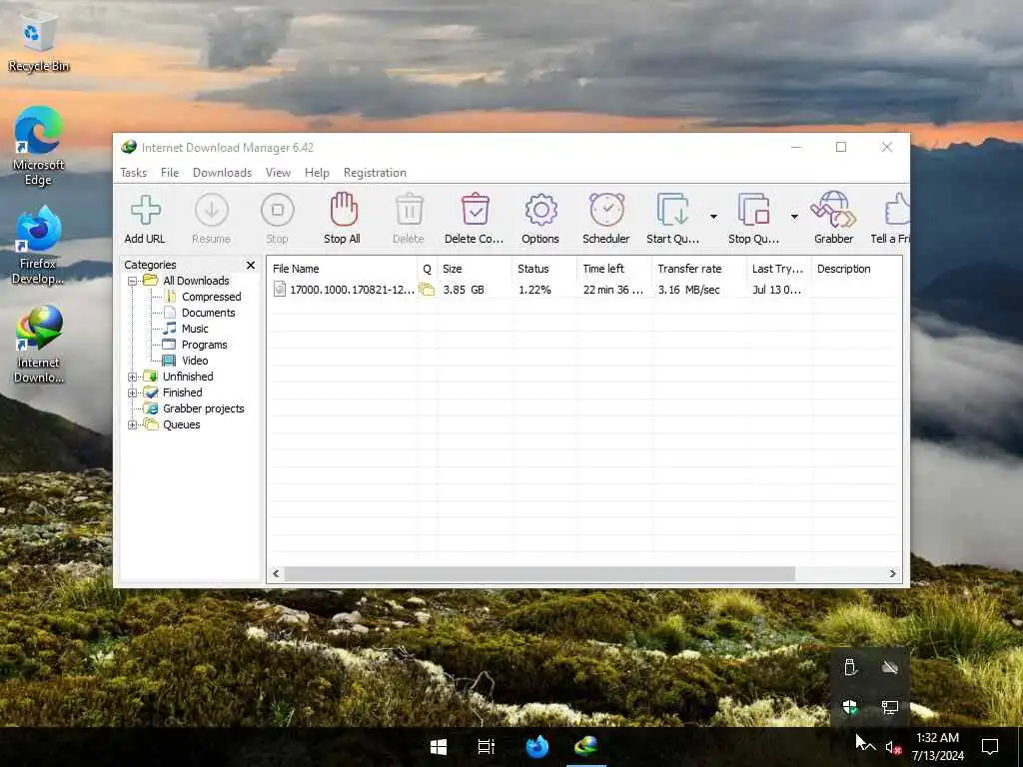Viewport: 1023px width, 767px height.
Task: Select the Unfinished folder label
Action: pos(188,377)
